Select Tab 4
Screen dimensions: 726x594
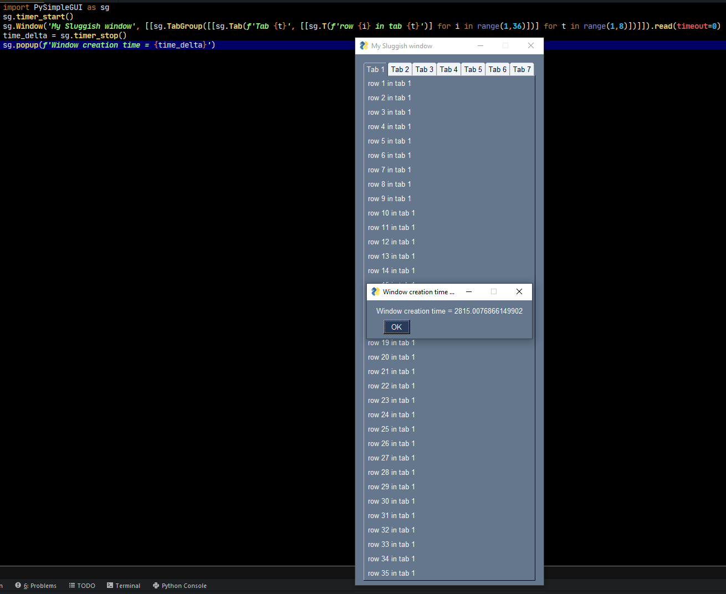point(448,69)
